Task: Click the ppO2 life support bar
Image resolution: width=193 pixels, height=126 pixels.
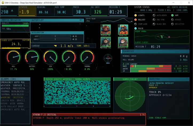Action: pos(151,66)
